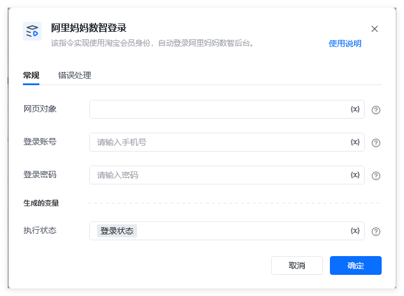This screenshot has width=404, height=296.
Task: Click the 网页对象 label
Action: 40,109
